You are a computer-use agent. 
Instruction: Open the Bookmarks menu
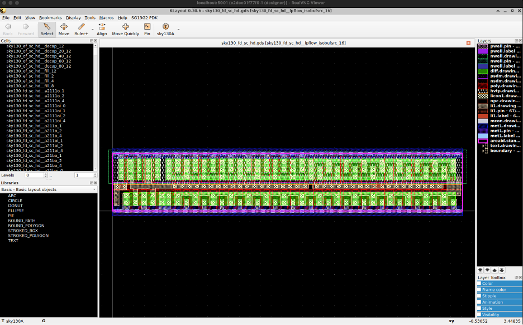[x=50, y=18]
